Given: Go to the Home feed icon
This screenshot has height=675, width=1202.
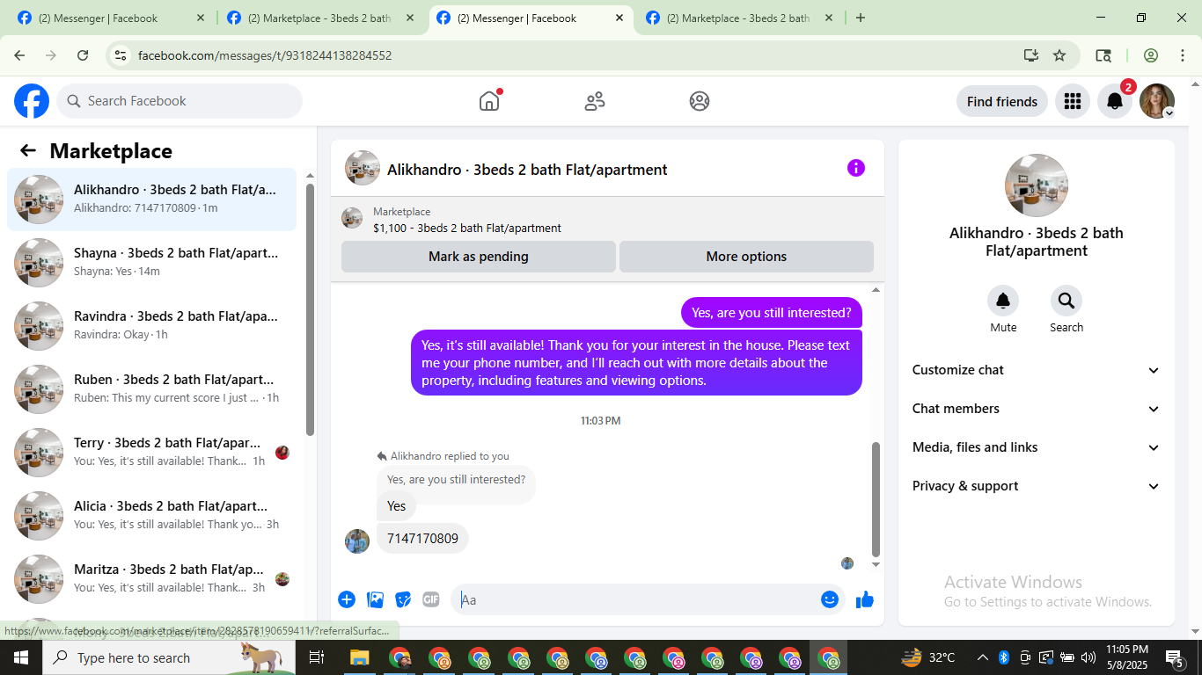Looking at the screenshot, I should (489, 101).
